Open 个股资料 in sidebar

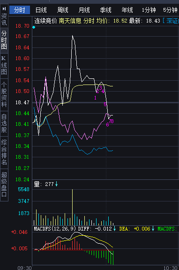point(4,94)
